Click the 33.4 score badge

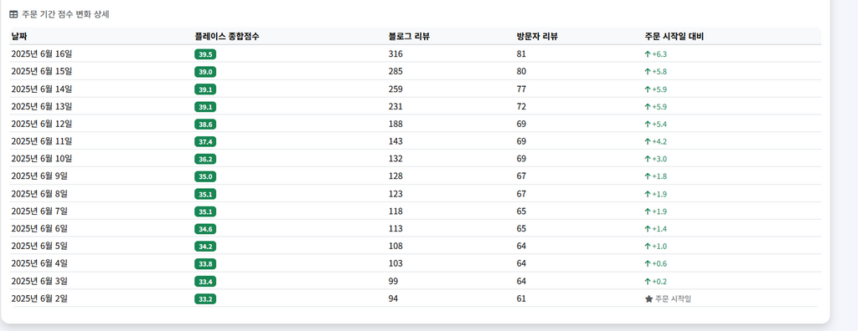pos(205,282)
